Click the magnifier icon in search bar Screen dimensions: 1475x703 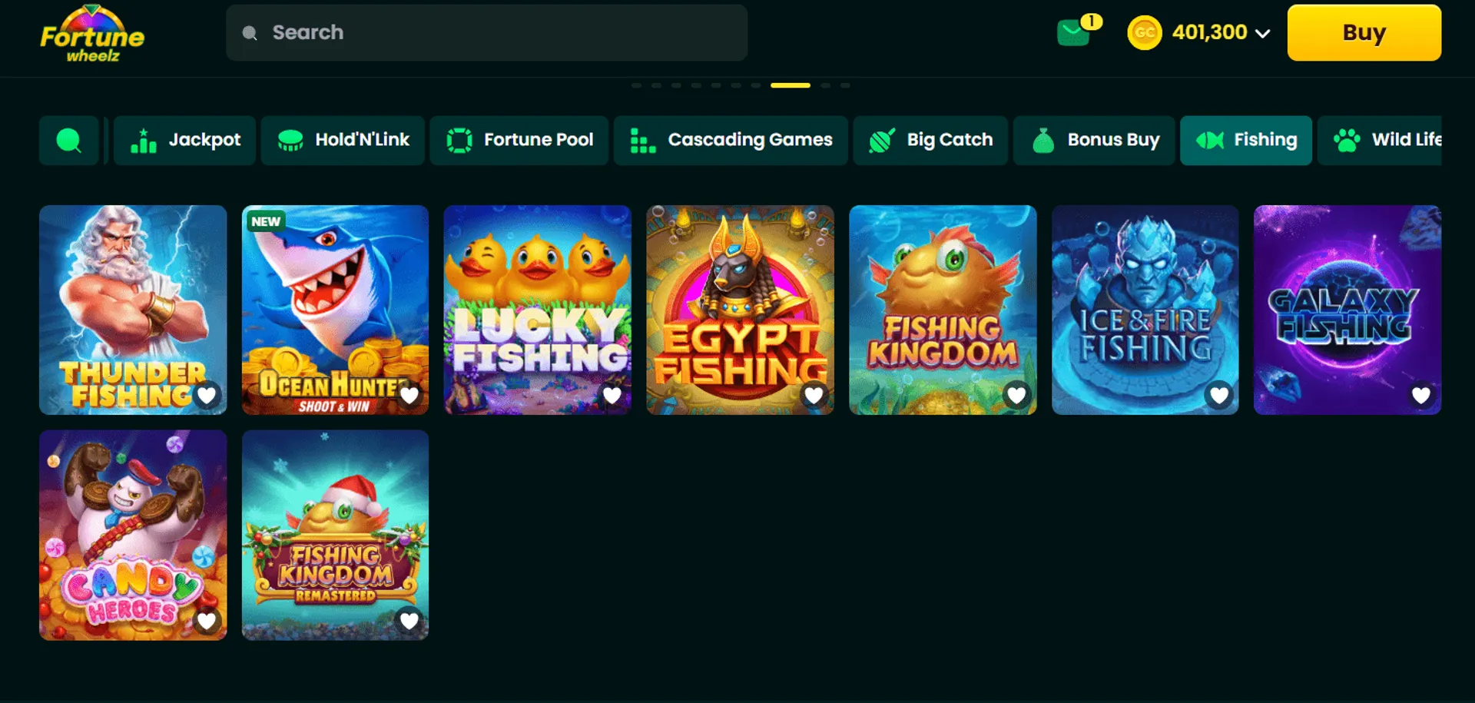pyautogui.click(x=250, y=33)
